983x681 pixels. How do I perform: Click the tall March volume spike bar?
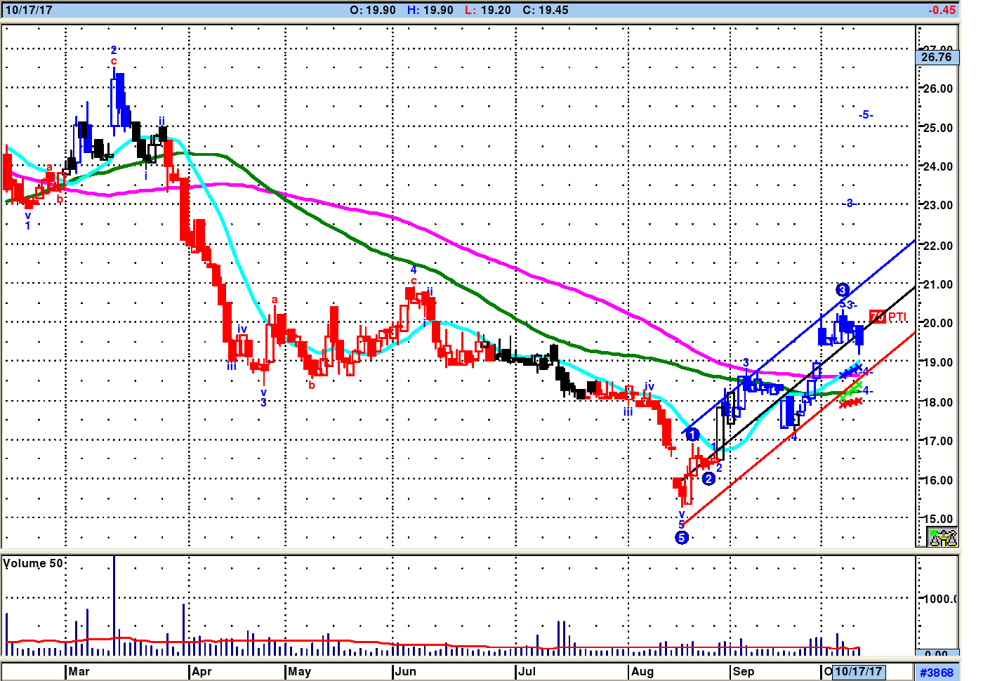(114, 604)
